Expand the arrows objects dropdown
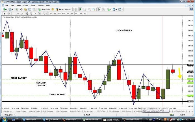 click(46, 14)
